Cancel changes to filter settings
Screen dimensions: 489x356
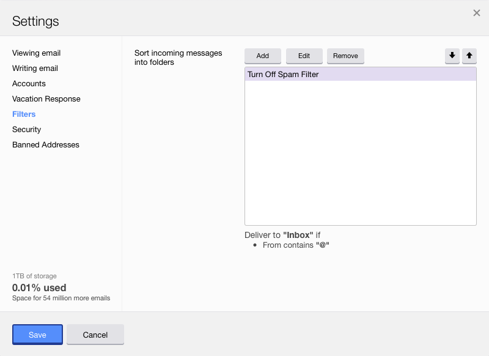pyautogui.click(x=95, y=335)
